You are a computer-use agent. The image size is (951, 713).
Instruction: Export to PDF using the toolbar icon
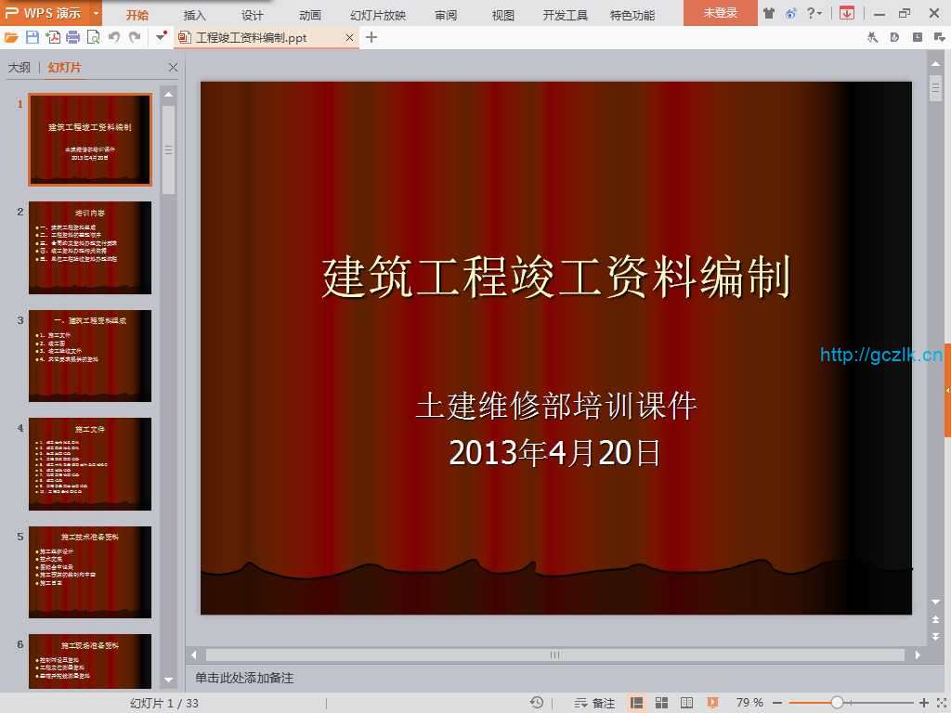(x=53, y=37)
